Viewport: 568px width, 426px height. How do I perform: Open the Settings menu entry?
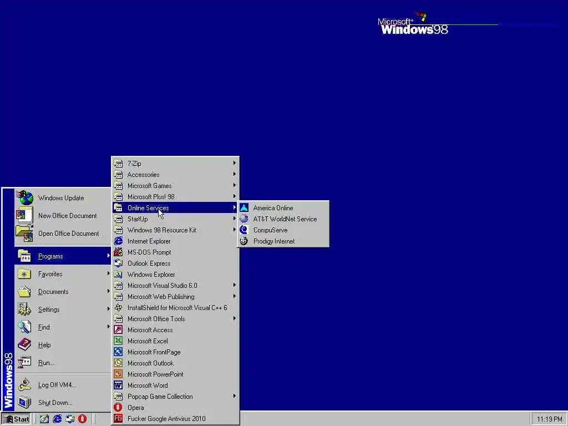click(63, 310)
